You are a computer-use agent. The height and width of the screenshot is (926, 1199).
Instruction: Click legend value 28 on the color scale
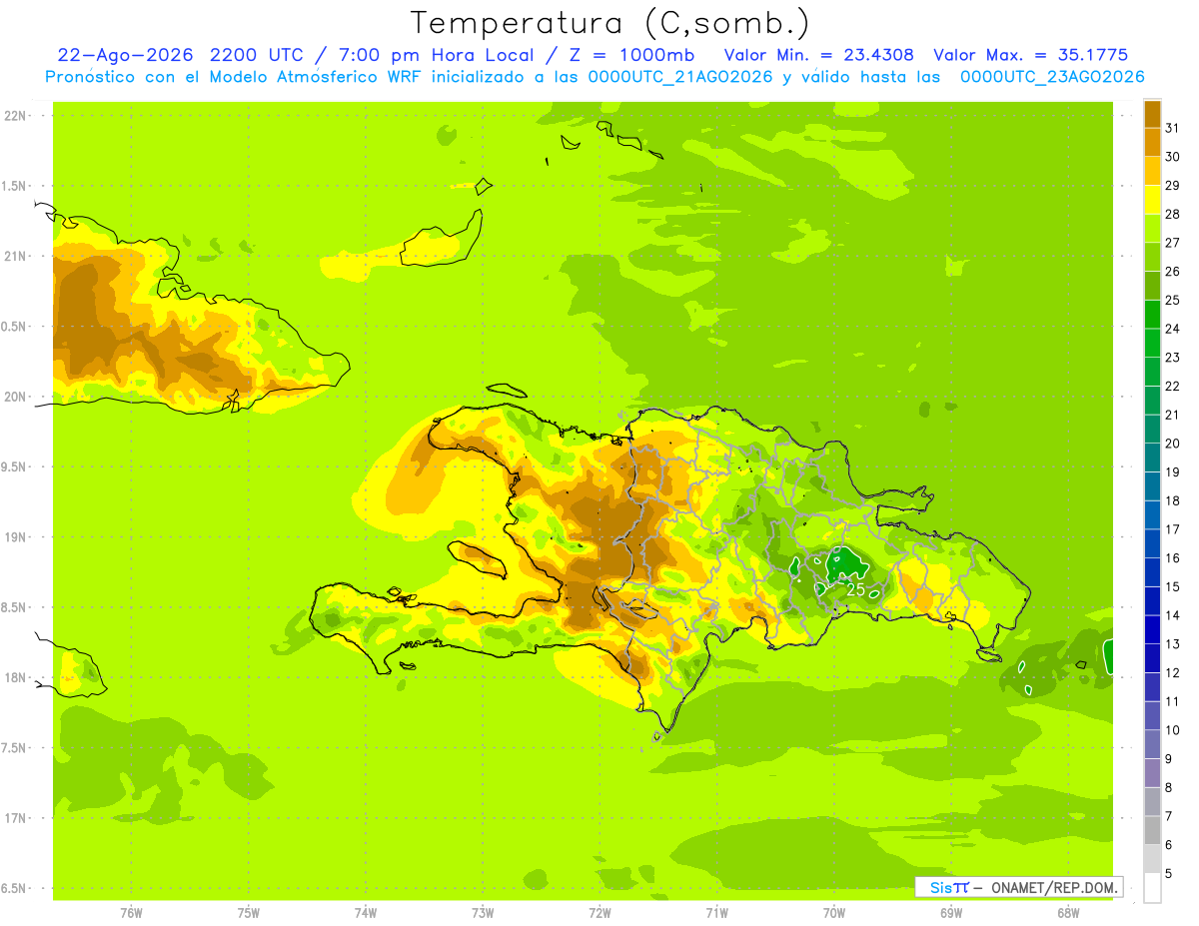1173,214
